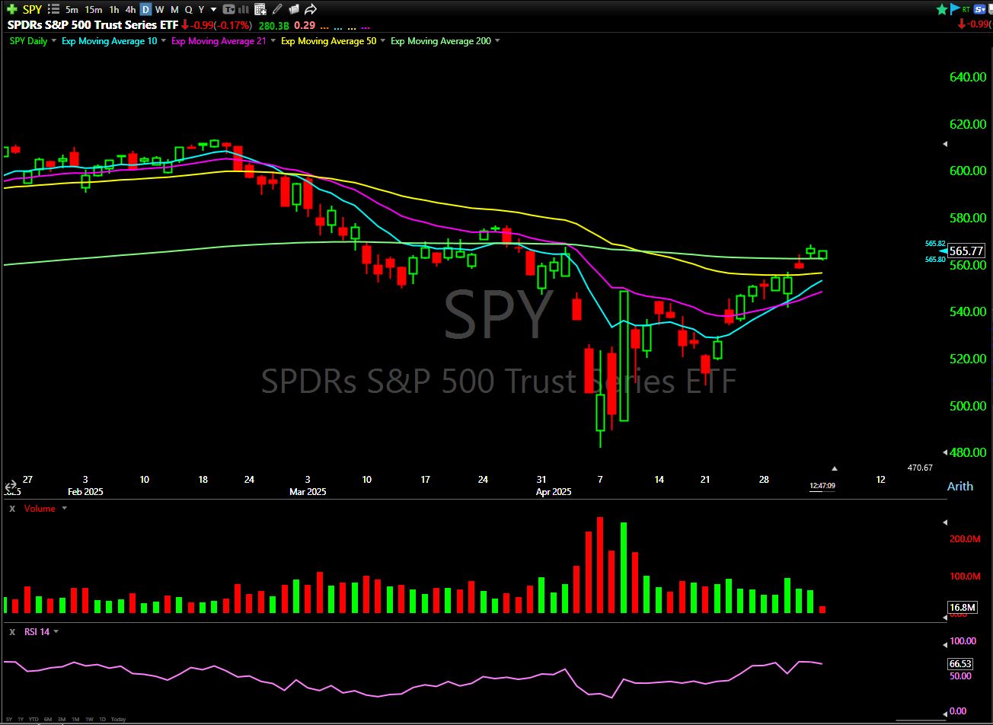993x725 pixels.
Task: Click the Exp Moving Average 10 label
Action: [x=110, y=40]
